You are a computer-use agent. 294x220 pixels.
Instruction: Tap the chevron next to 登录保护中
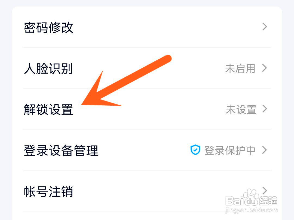265,150
